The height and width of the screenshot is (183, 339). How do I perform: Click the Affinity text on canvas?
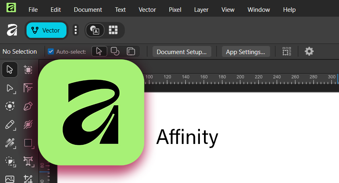coord(187,137)
